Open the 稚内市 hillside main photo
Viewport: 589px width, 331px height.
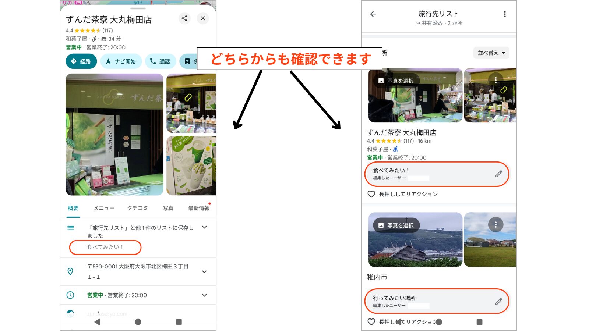(x=415, y=239)
